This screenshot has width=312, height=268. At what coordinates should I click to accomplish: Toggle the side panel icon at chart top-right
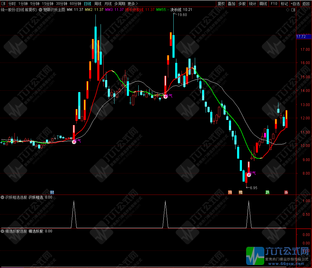293,10
